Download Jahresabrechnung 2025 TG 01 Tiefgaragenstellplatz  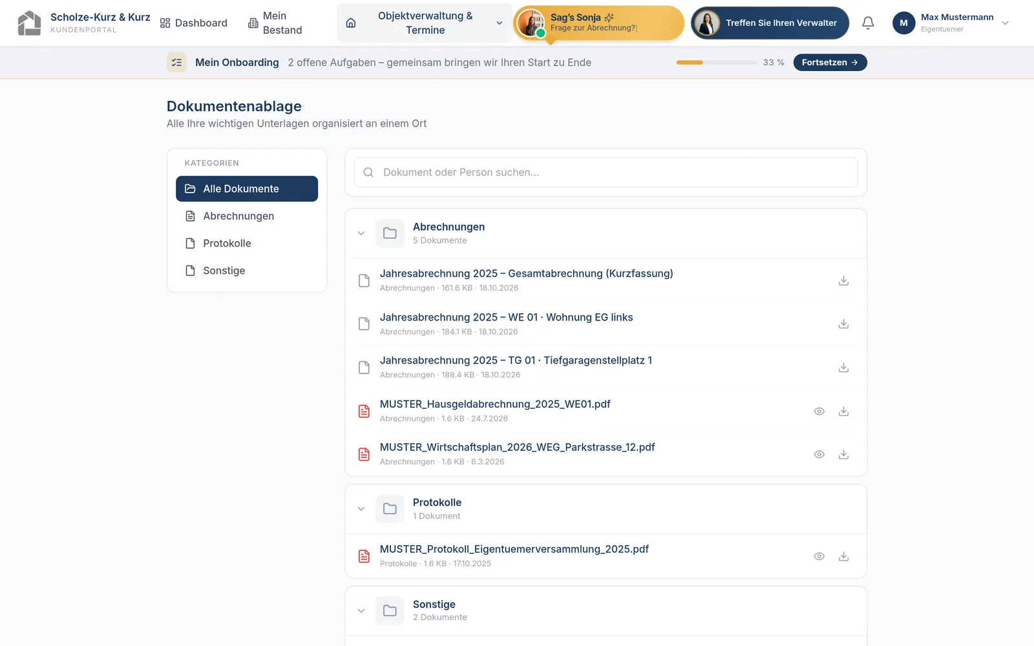click(843, 368)
